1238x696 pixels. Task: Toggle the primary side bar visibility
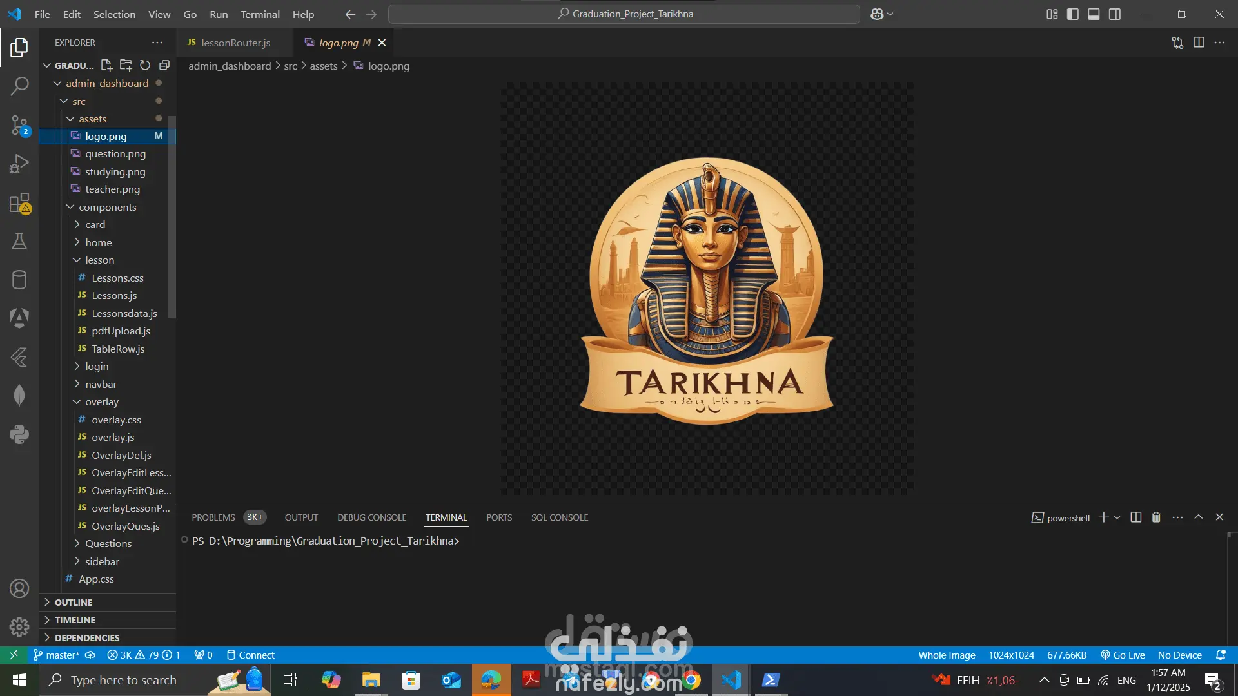[1073, 14]
